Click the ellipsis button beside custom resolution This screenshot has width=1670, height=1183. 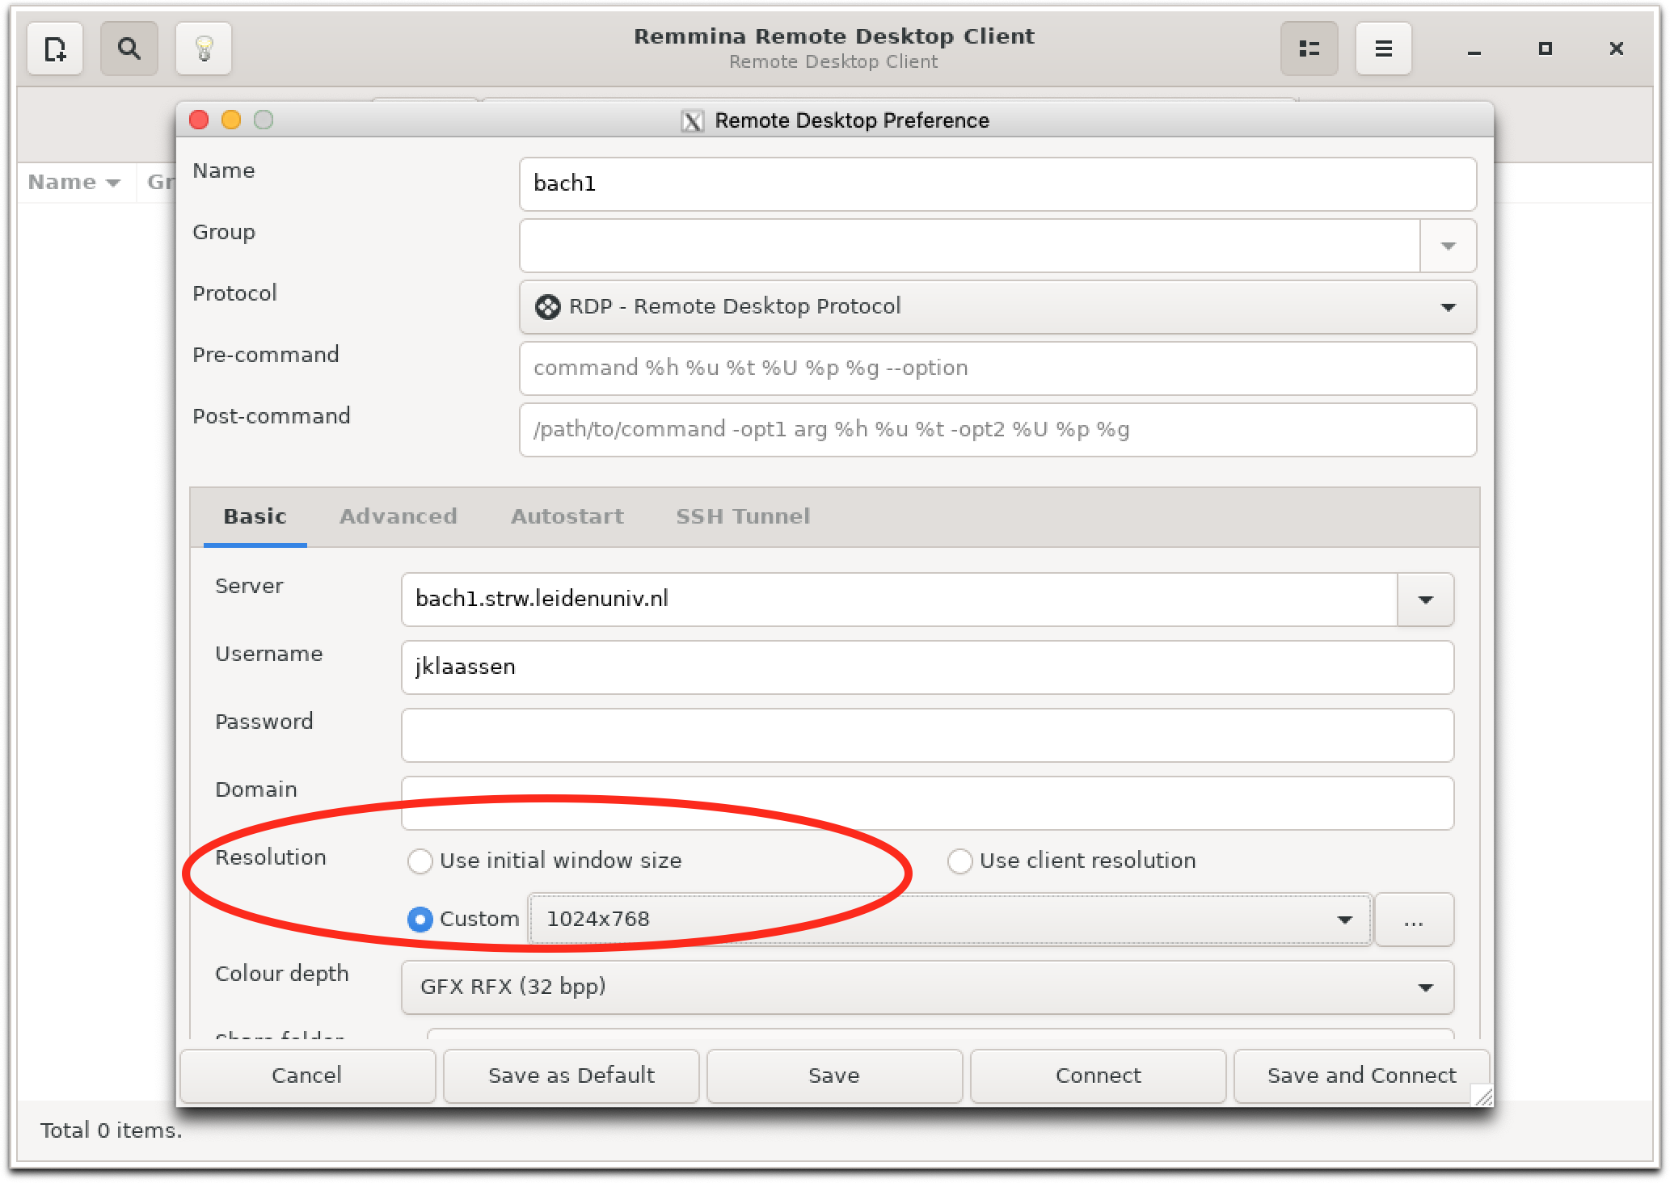(x=1413, y=920)
